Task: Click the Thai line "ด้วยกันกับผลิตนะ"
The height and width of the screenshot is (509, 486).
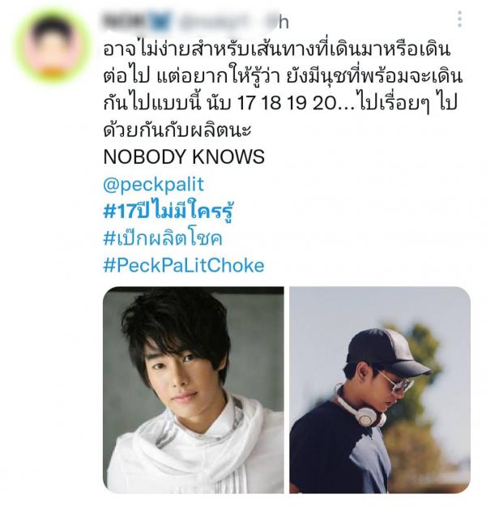Action: tap(177, 130)
